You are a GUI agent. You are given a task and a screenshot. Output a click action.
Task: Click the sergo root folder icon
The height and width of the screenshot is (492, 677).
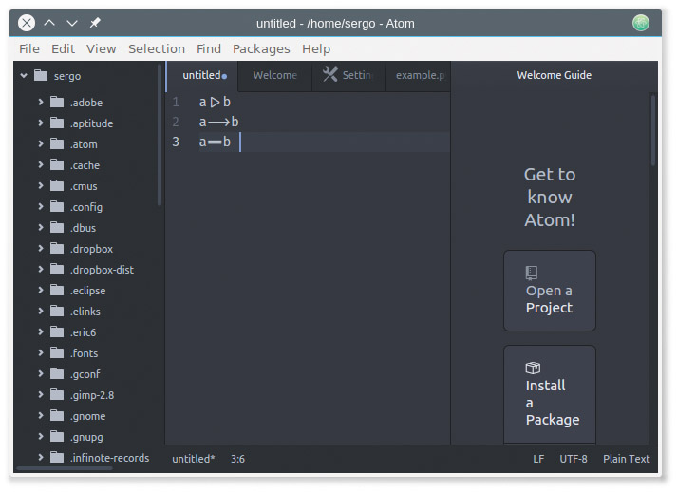(x=41, y=75)
